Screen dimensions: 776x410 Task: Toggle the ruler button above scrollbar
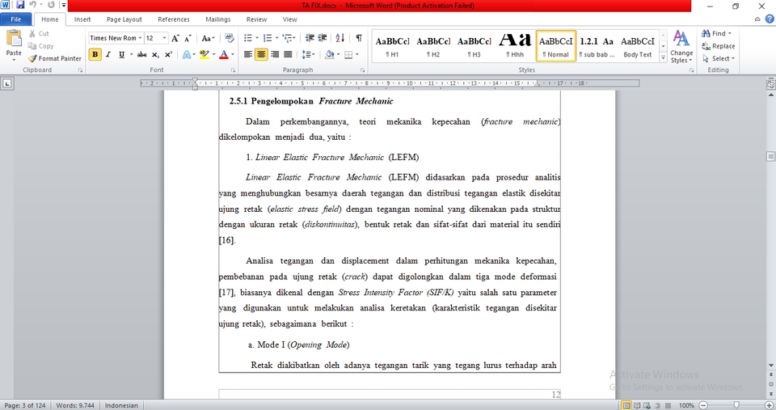(770, 85)
